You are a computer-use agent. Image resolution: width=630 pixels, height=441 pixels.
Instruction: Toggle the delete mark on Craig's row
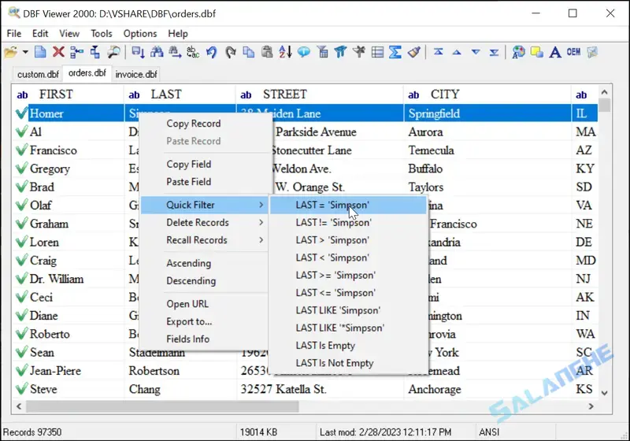(21, 260)
